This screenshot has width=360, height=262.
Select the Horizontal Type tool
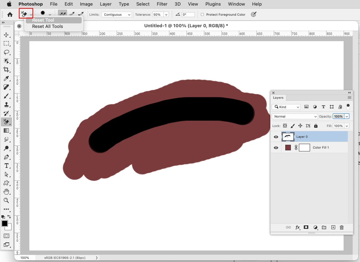pyautogui.click(x=6, y=166)
